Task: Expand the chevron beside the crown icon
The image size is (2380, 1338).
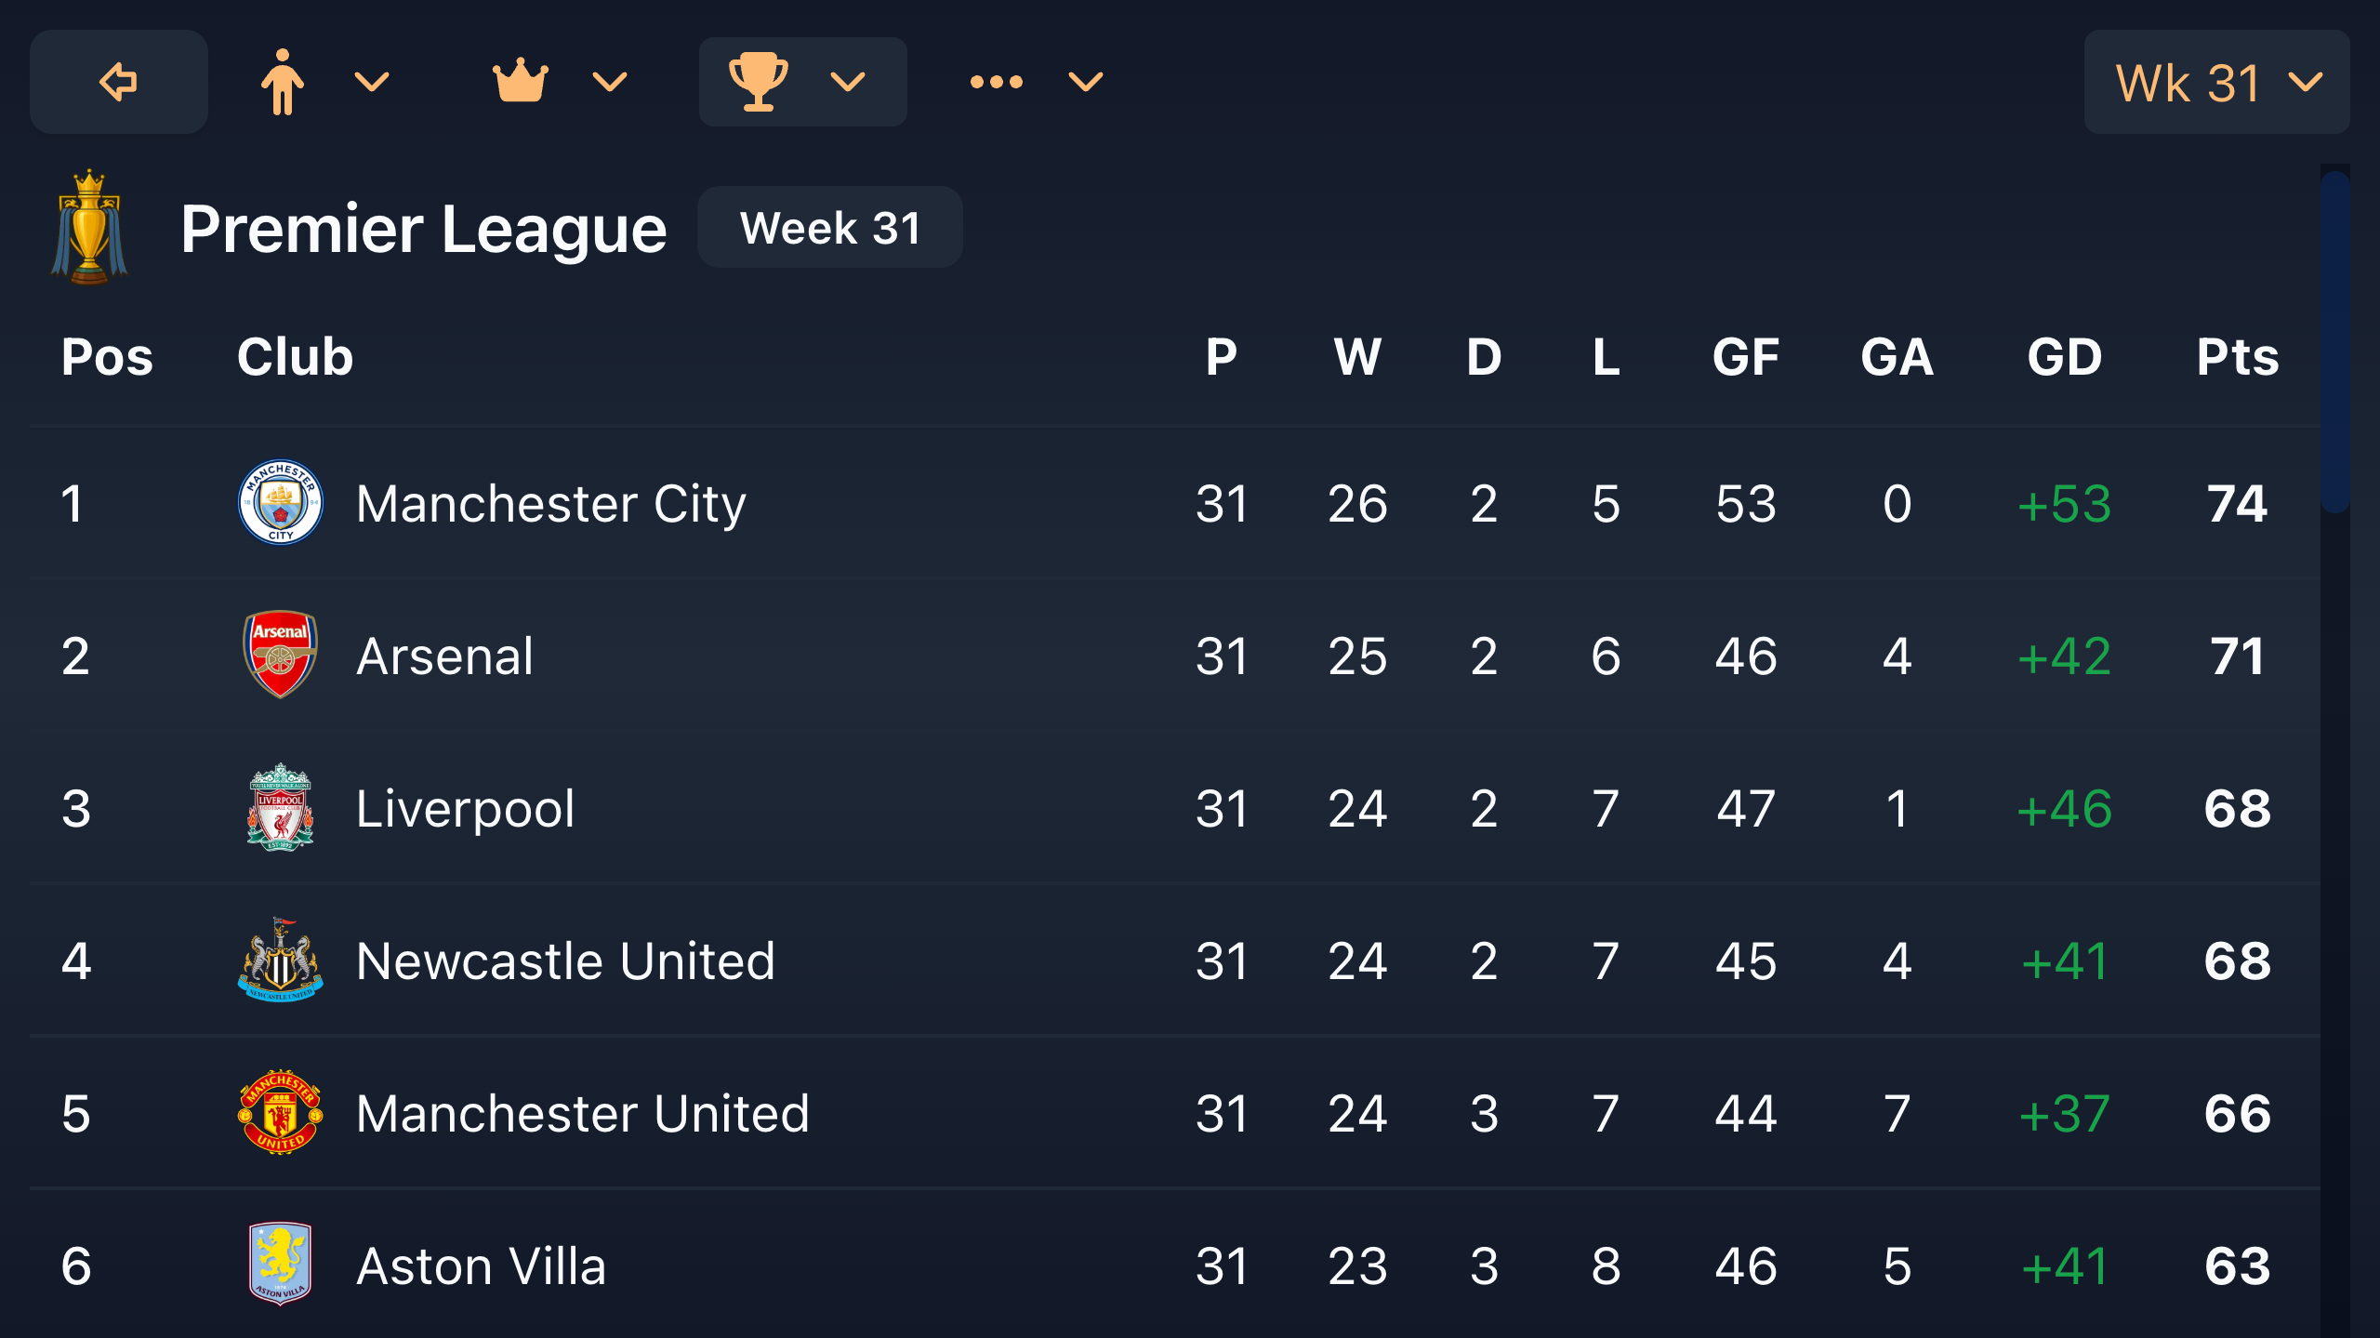Action: click(610, 82)
